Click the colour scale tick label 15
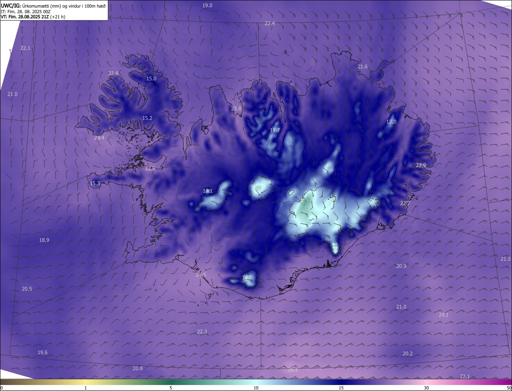This screenshot has width=512, height=391. [341, 388]
